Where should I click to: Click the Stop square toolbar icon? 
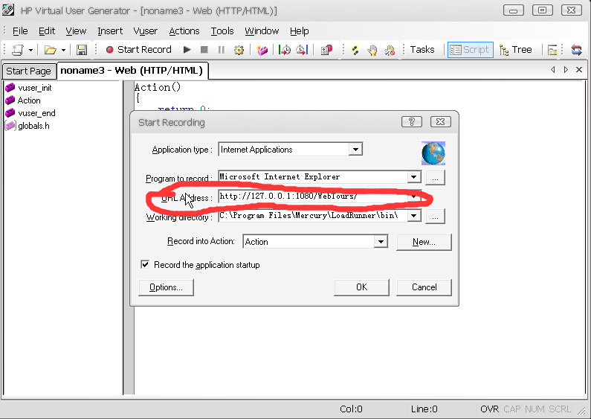point(204,50)
